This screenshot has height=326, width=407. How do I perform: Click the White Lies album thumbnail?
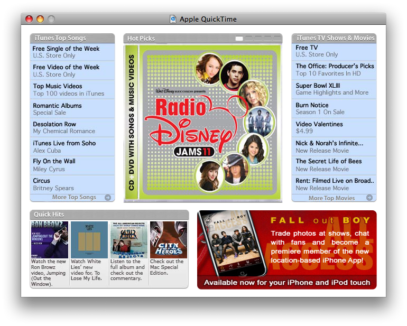pos(89,239)
